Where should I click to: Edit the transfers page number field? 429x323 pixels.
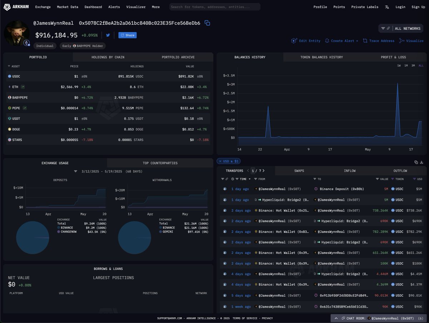pyautogui.click(x=253, y=171)
